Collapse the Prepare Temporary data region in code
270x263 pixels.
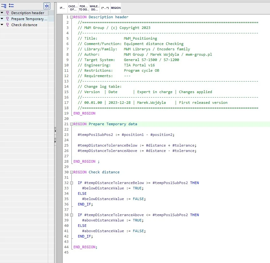pyautogui.click(x=71, y=124)
